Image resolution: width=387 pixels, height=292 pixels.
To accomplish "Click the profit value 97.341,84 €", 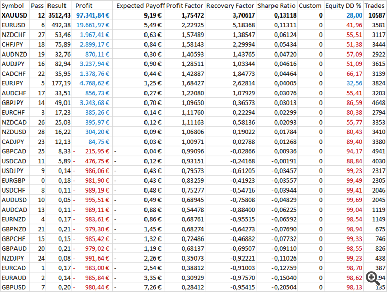I will click(x=93, y=15).
